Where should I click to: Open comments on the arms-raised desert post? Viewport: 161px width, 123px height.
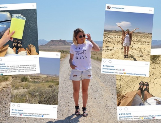(x=110, y=61)
